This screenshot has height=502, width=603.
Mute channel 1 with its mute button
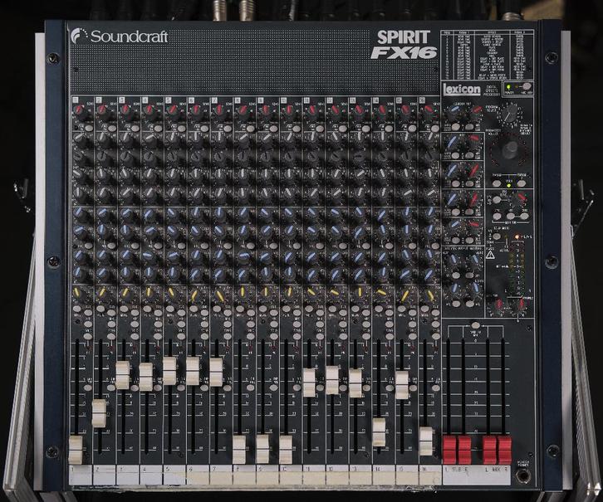tap(76, 309)
